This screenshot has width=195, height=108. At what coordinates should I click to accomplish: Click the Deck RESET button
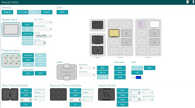point(62,12)
